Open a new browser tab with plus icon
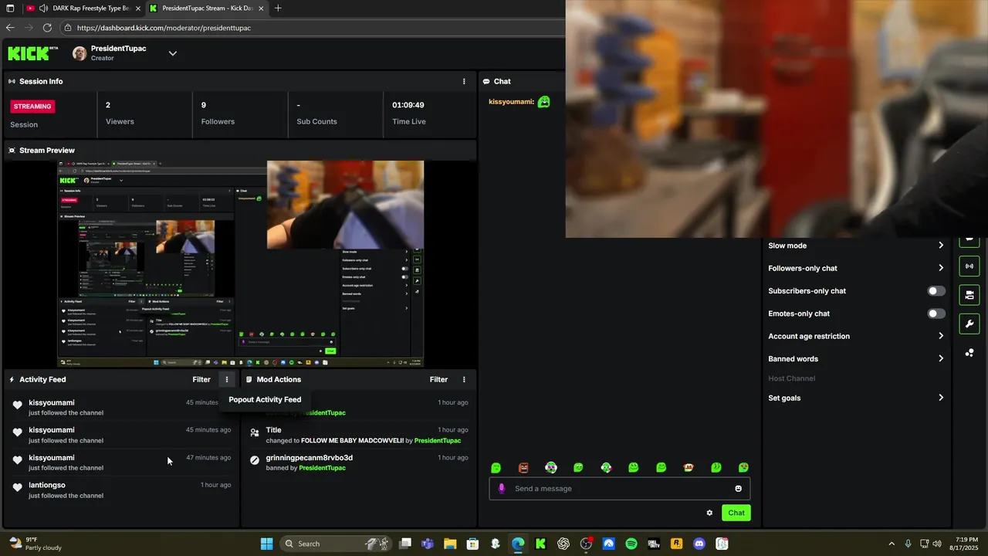 (278, 8)
